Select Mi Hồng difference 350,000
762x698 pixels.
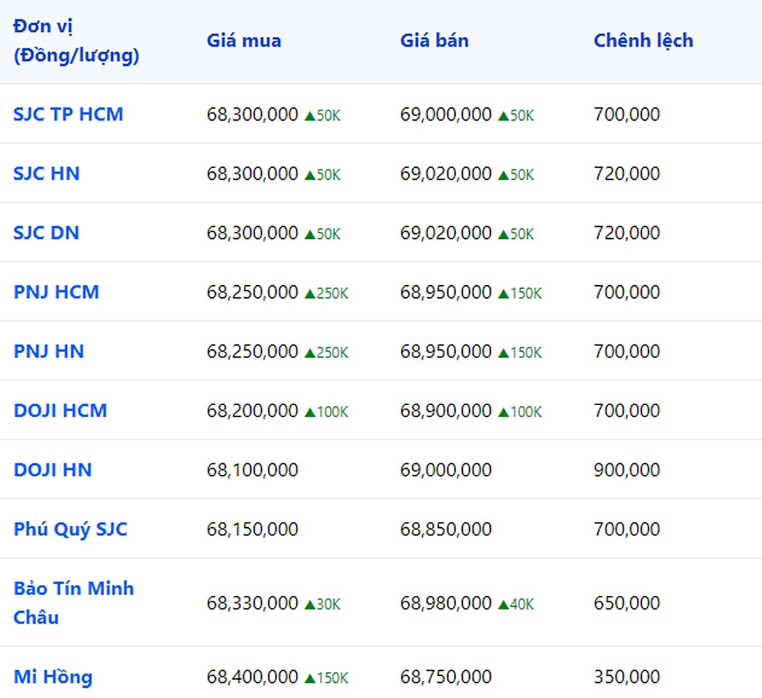point(627,676)
